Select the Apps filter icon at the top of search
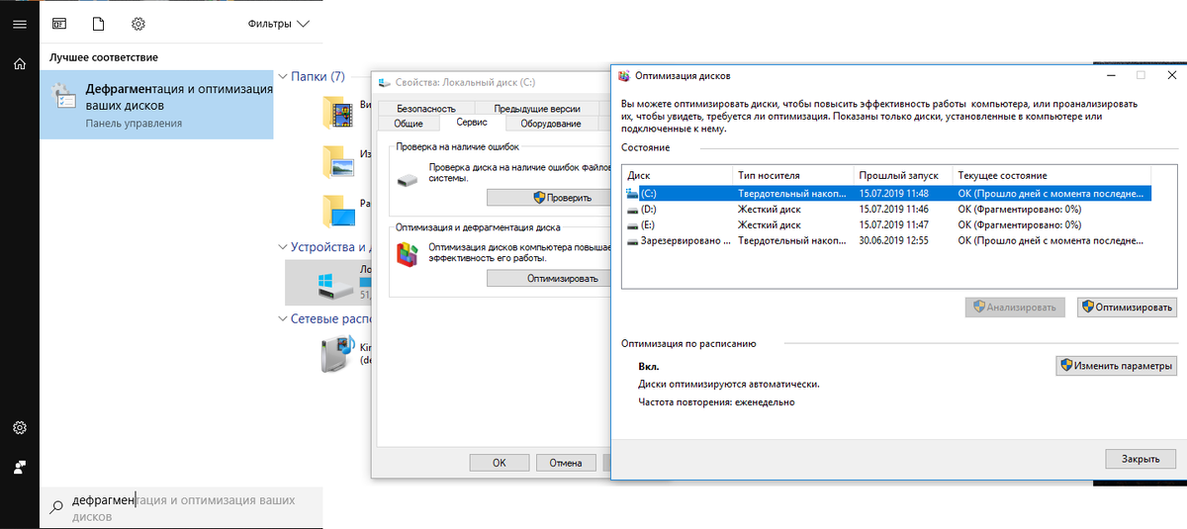The width and height of the screenshot is (1187, 529). pos(59,23)
